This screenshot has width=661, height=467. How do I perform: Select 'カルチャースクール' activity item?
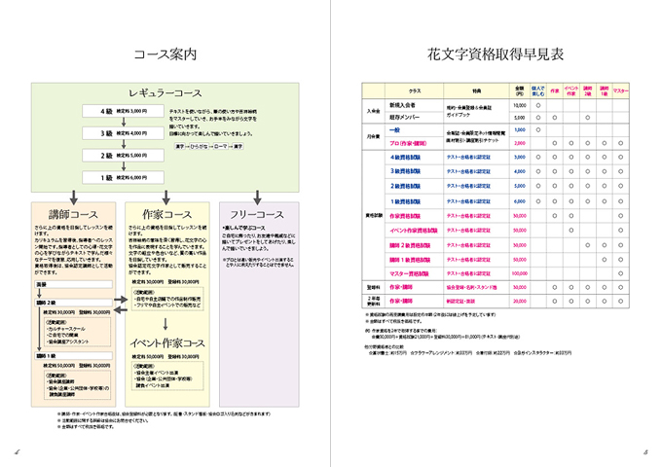(67, 329)
